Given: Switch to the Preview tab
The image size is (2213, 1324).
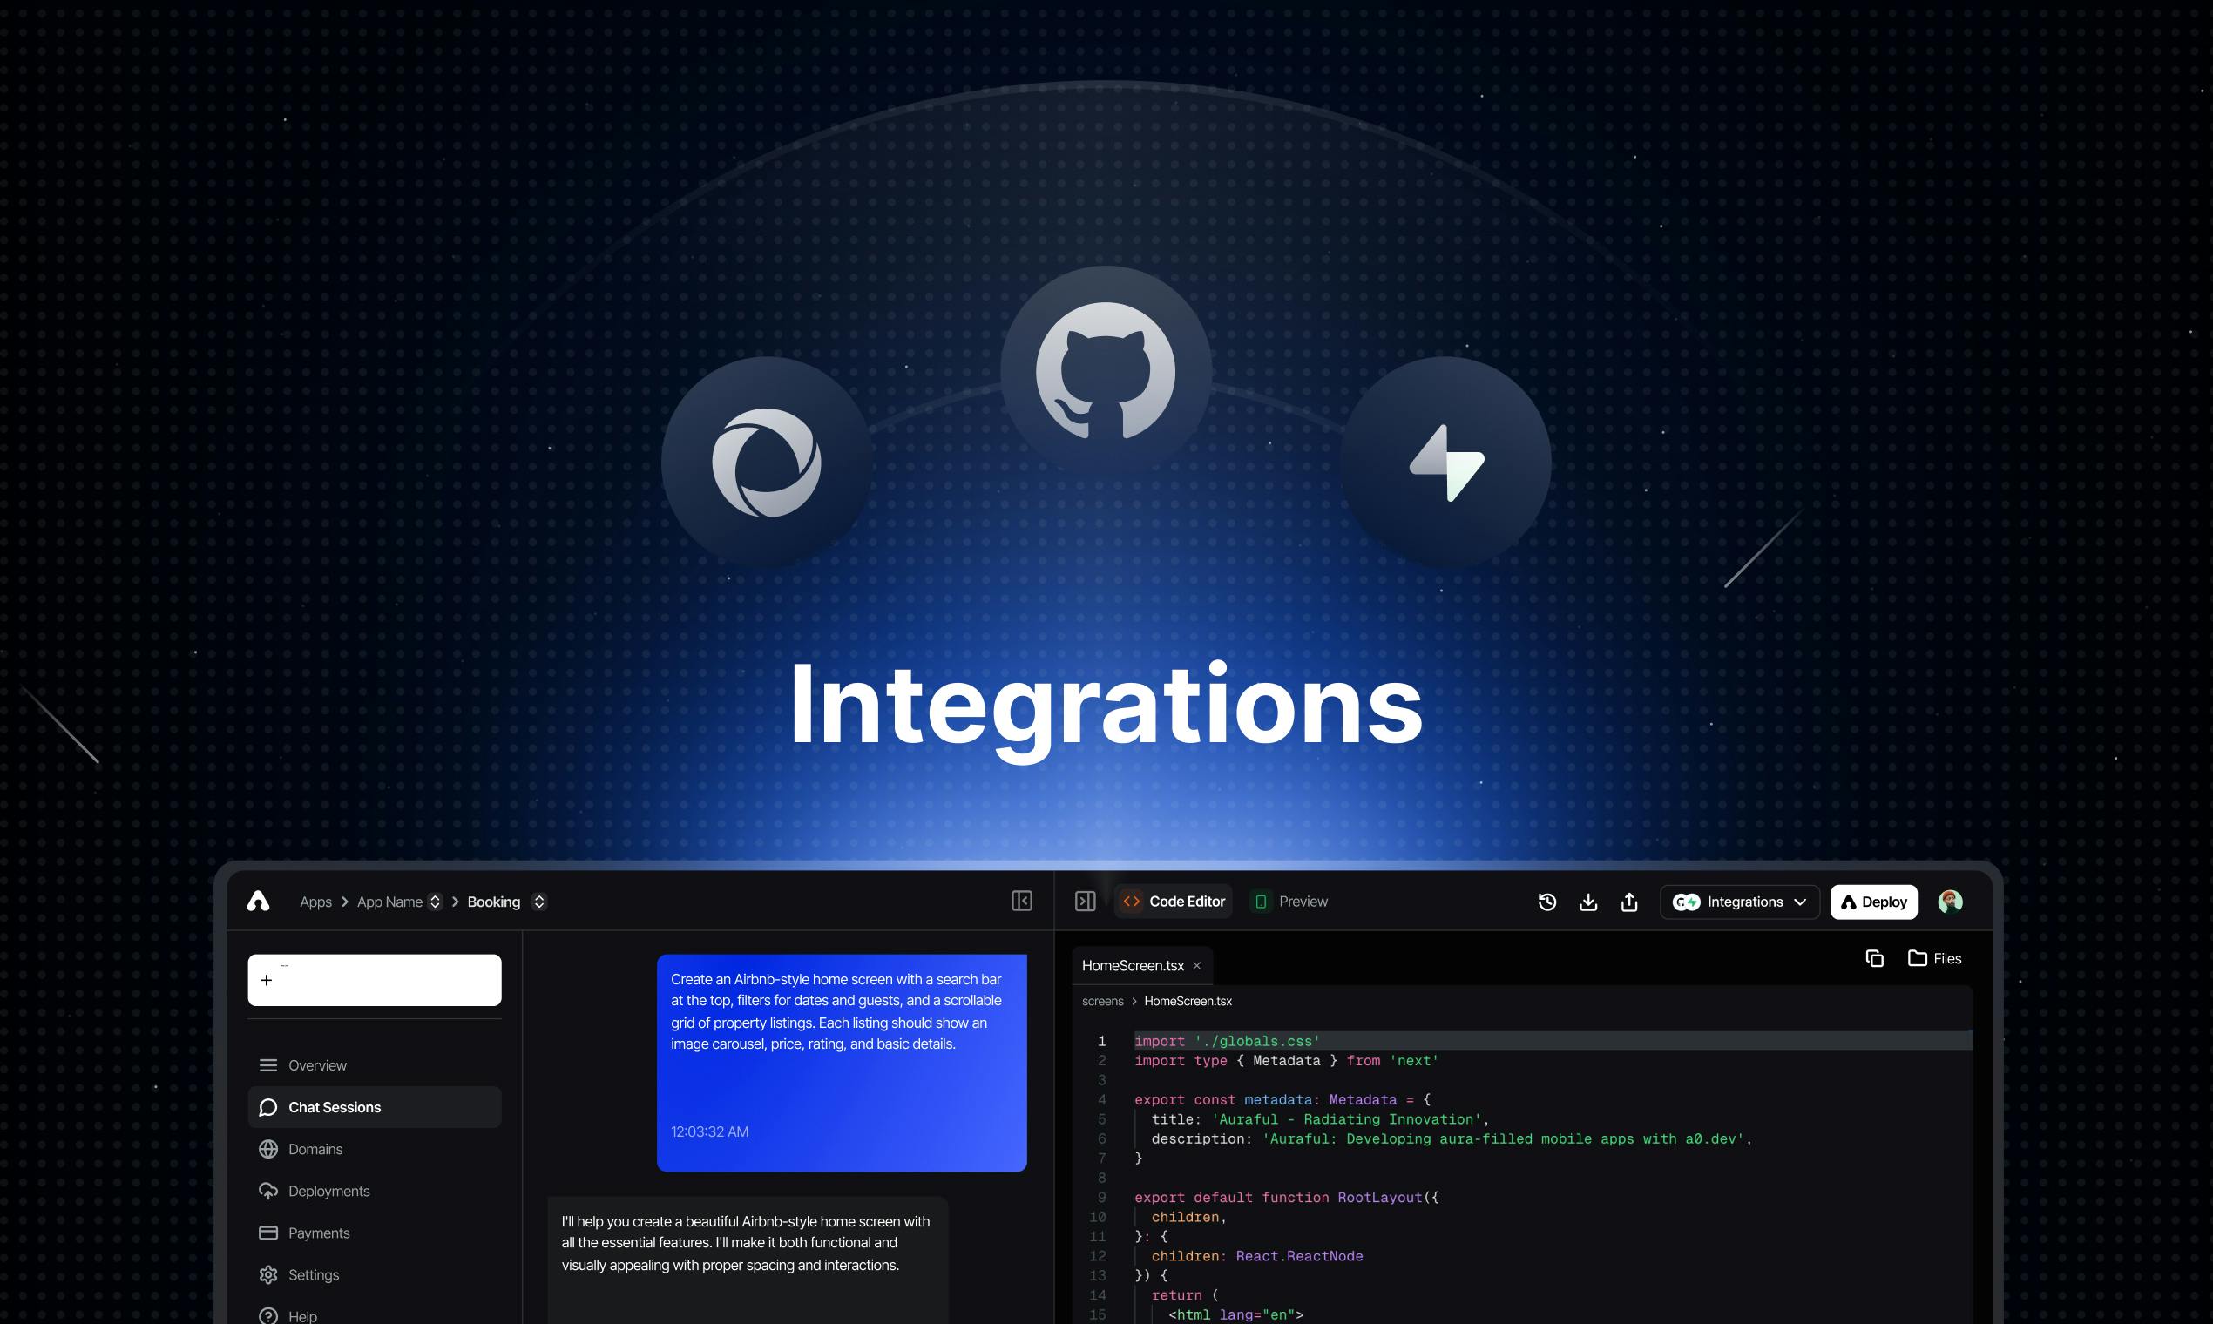Looking at the screenshot, I should tap(1290, 902).
